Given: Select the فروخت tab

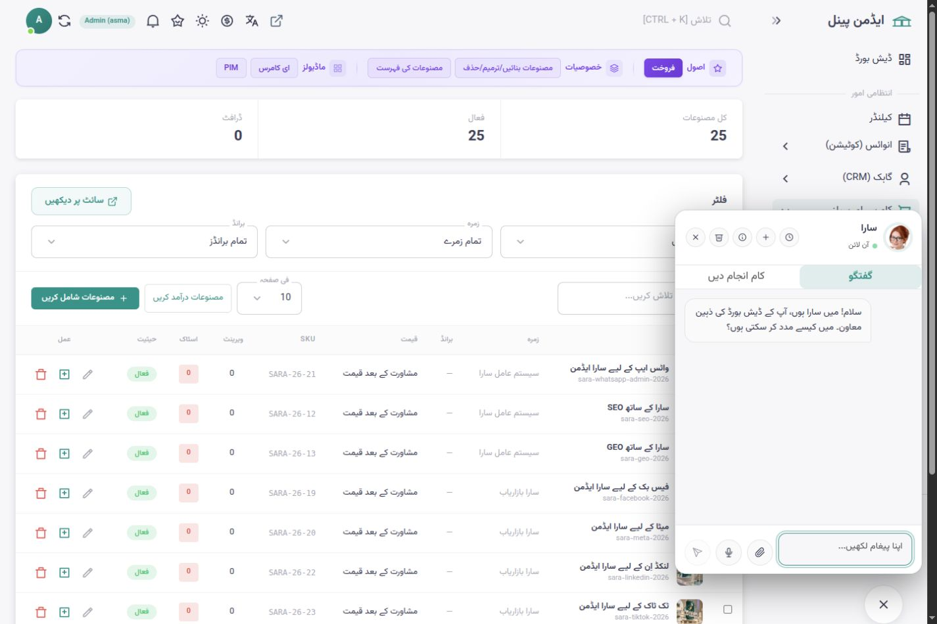Looking at the screenshot, I should (663, 68).
